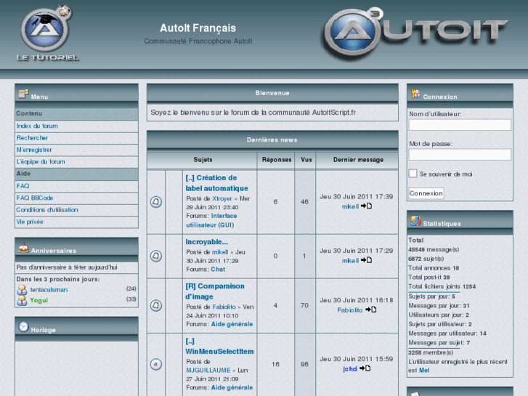This screenshot has width=528, height=396.
Task: Open Conditions d'utilisation link
Action: point(47,210)
